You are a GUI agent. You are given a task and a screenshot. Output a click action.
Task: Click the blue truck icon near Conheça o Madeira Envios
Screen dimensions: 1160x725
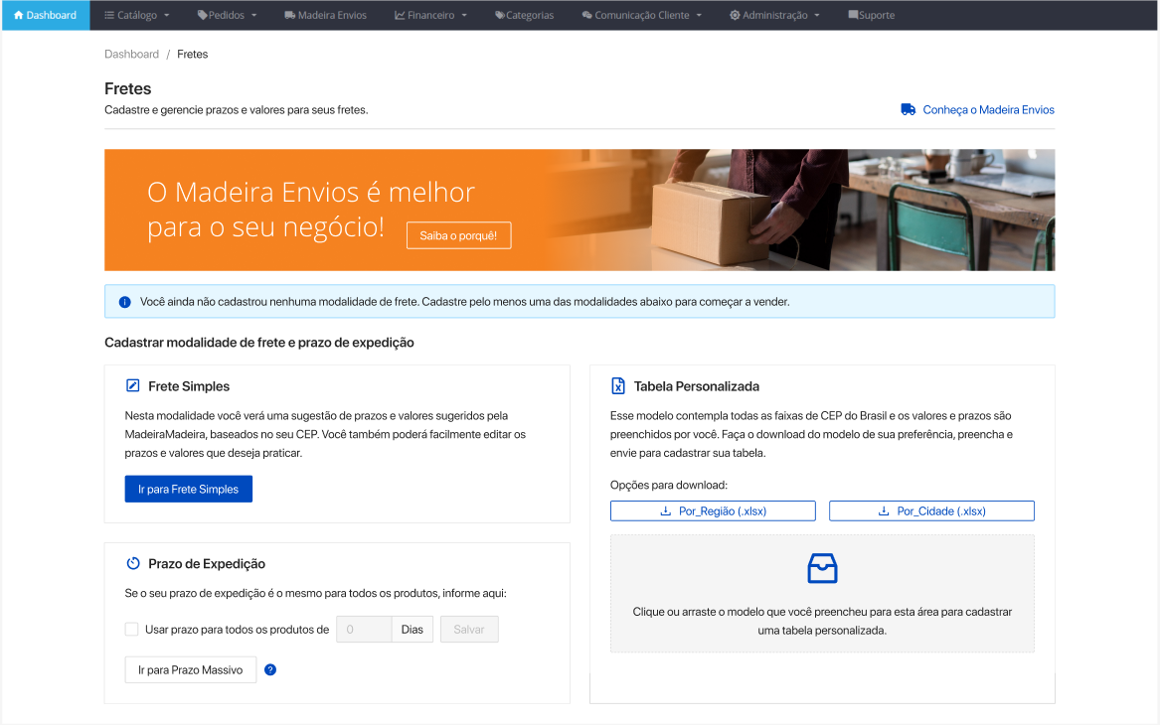(x=909, y=109)
